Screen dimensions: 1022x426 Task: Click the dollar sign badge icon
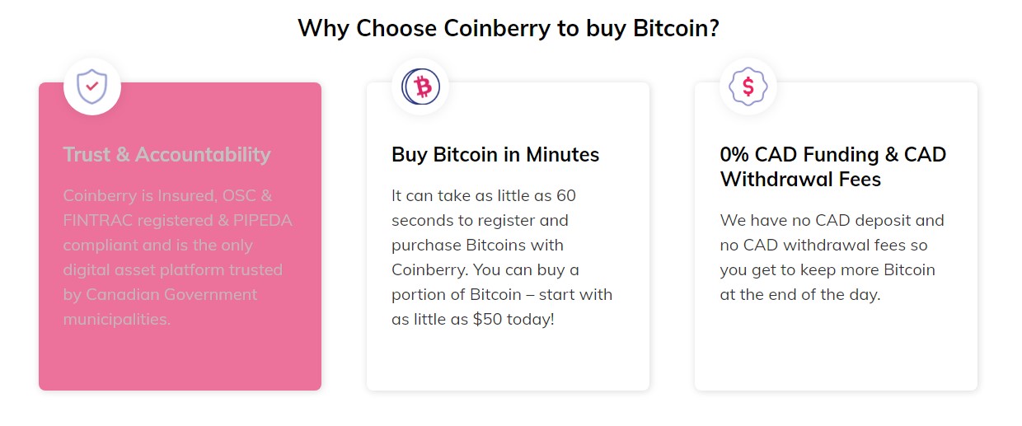(x=748, y=86)
